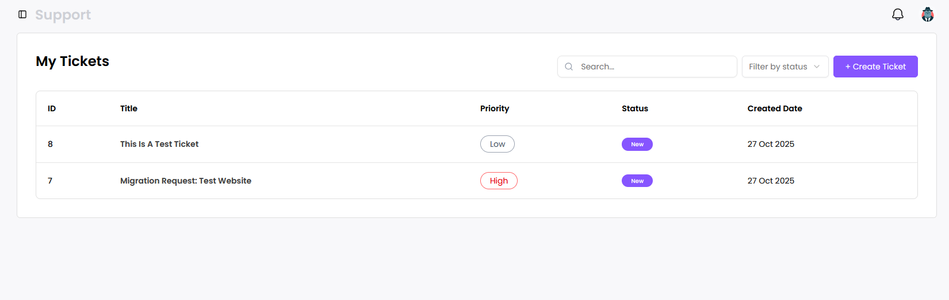Click New status badge on ticket 7
The height and width of the screenshot is (300, 949).
(x=637, y=181)
